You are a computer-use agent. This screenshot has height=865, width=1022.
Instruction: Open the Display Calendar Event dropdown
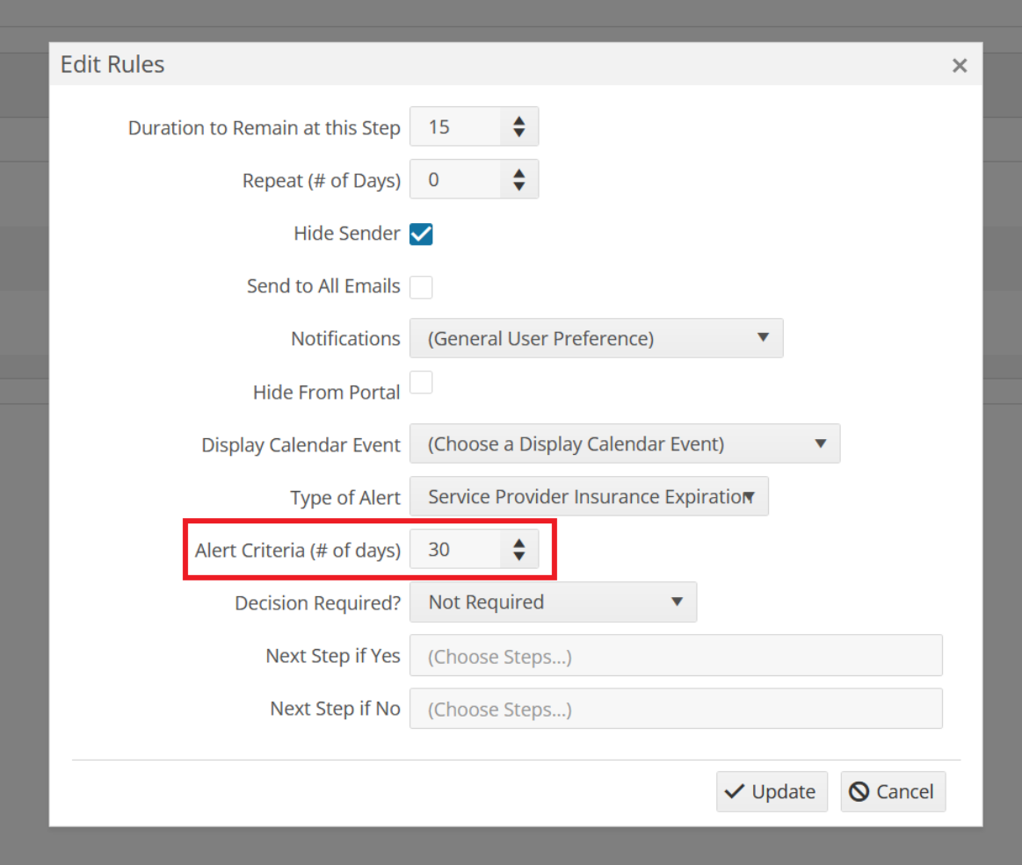coord(625,443)
